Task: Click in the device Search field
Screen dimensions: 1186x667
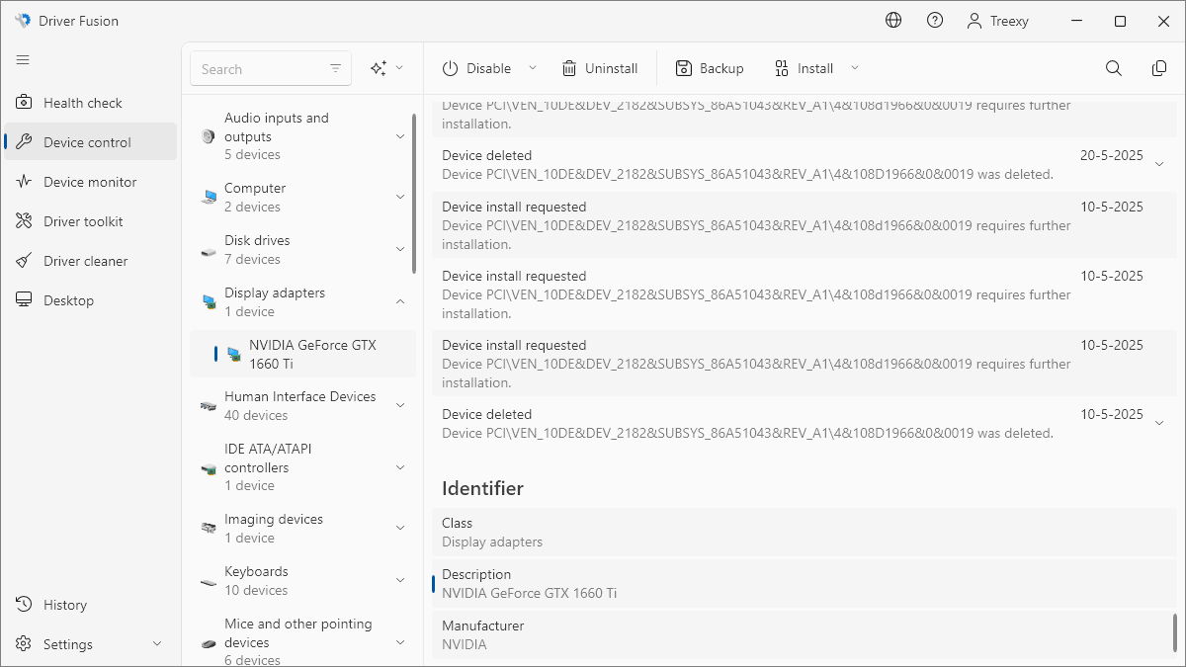Action: 259,69
